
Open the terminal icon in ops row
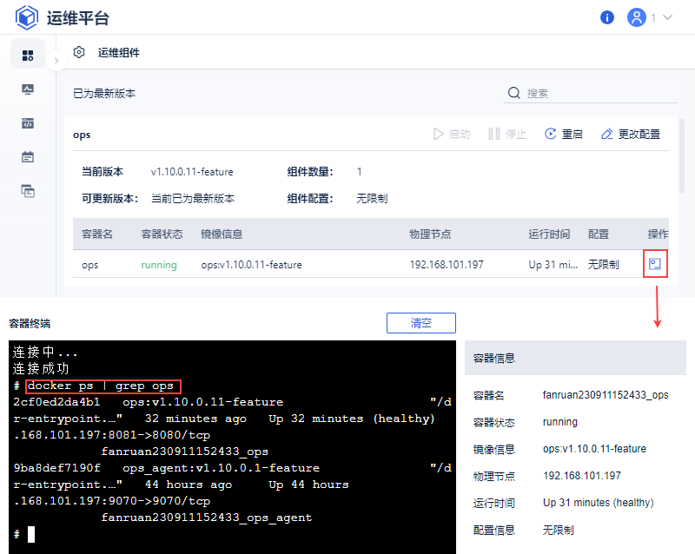click(x=655, y=264)
